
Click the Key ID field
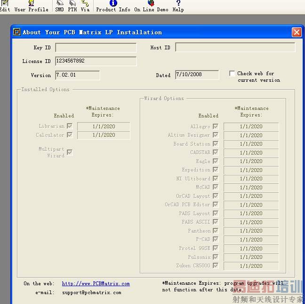click(96, 47)
